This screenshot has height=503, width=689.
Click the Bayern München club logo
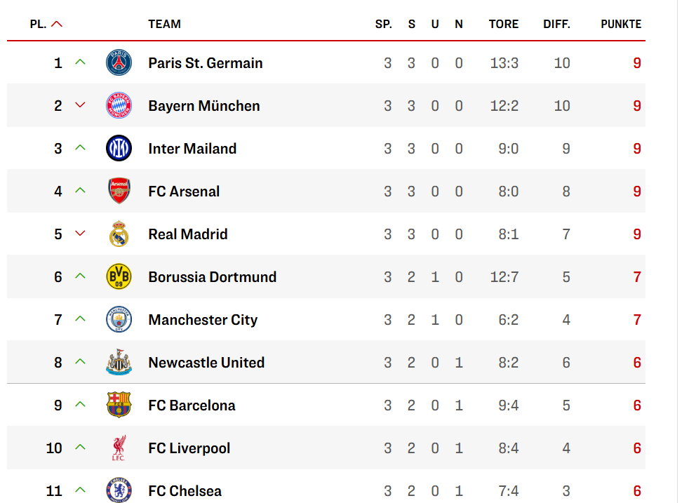click(119, 106)
